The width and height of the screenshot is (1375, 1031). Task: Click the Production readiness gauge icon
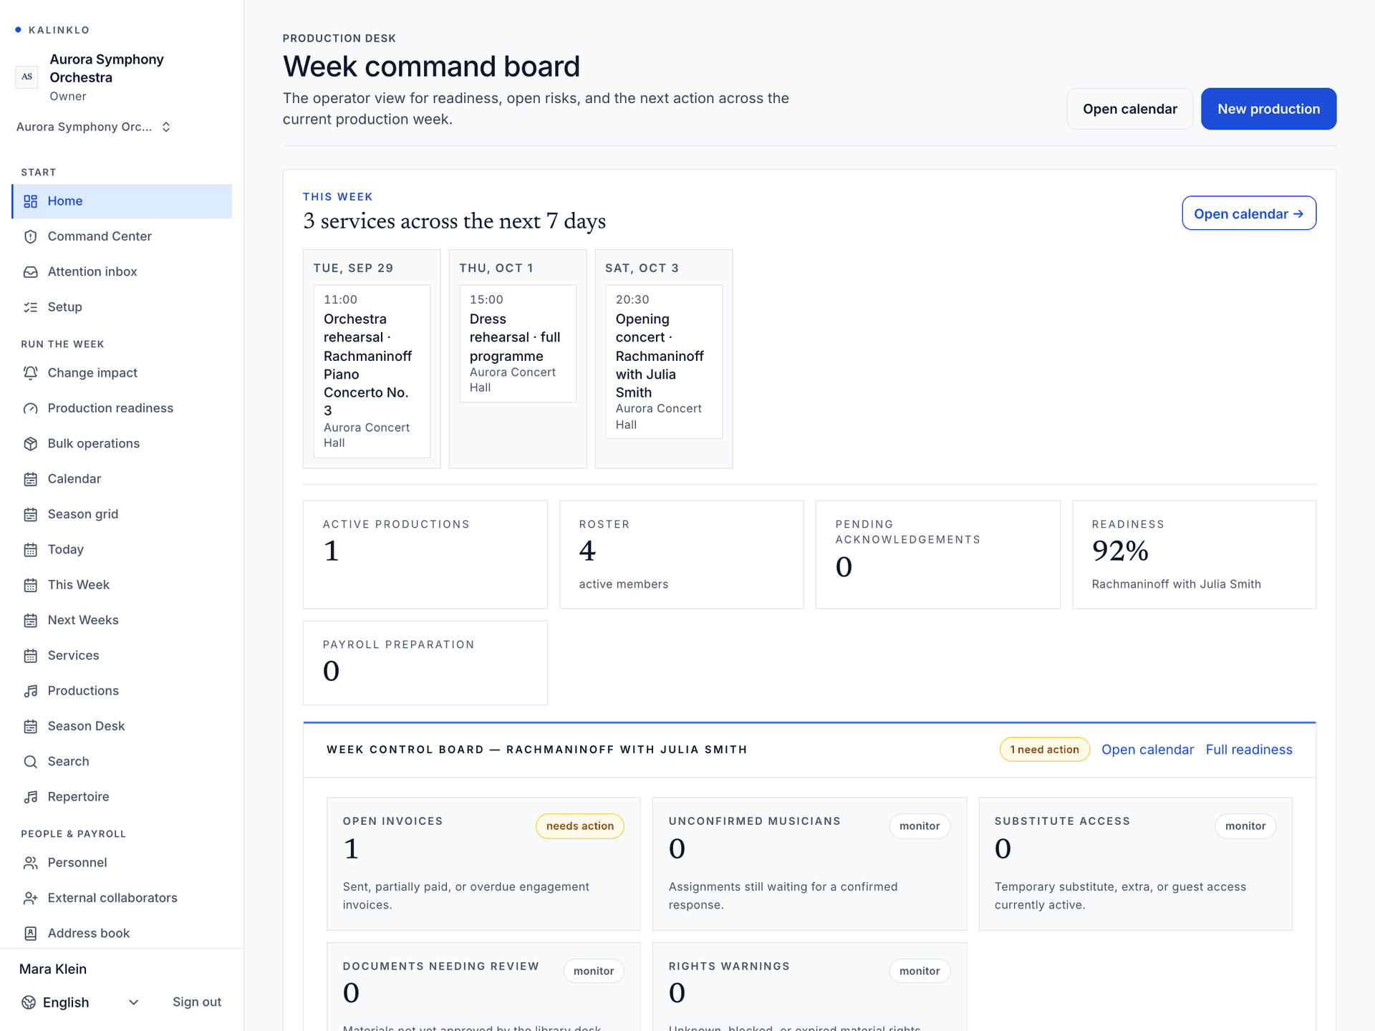(x=30, y=408)
